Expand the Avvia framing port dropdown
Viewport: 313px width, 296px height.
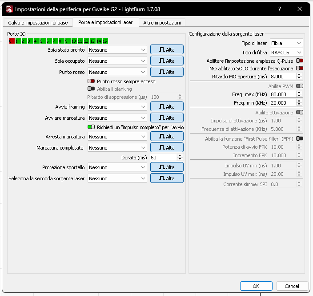click(117, 107)
